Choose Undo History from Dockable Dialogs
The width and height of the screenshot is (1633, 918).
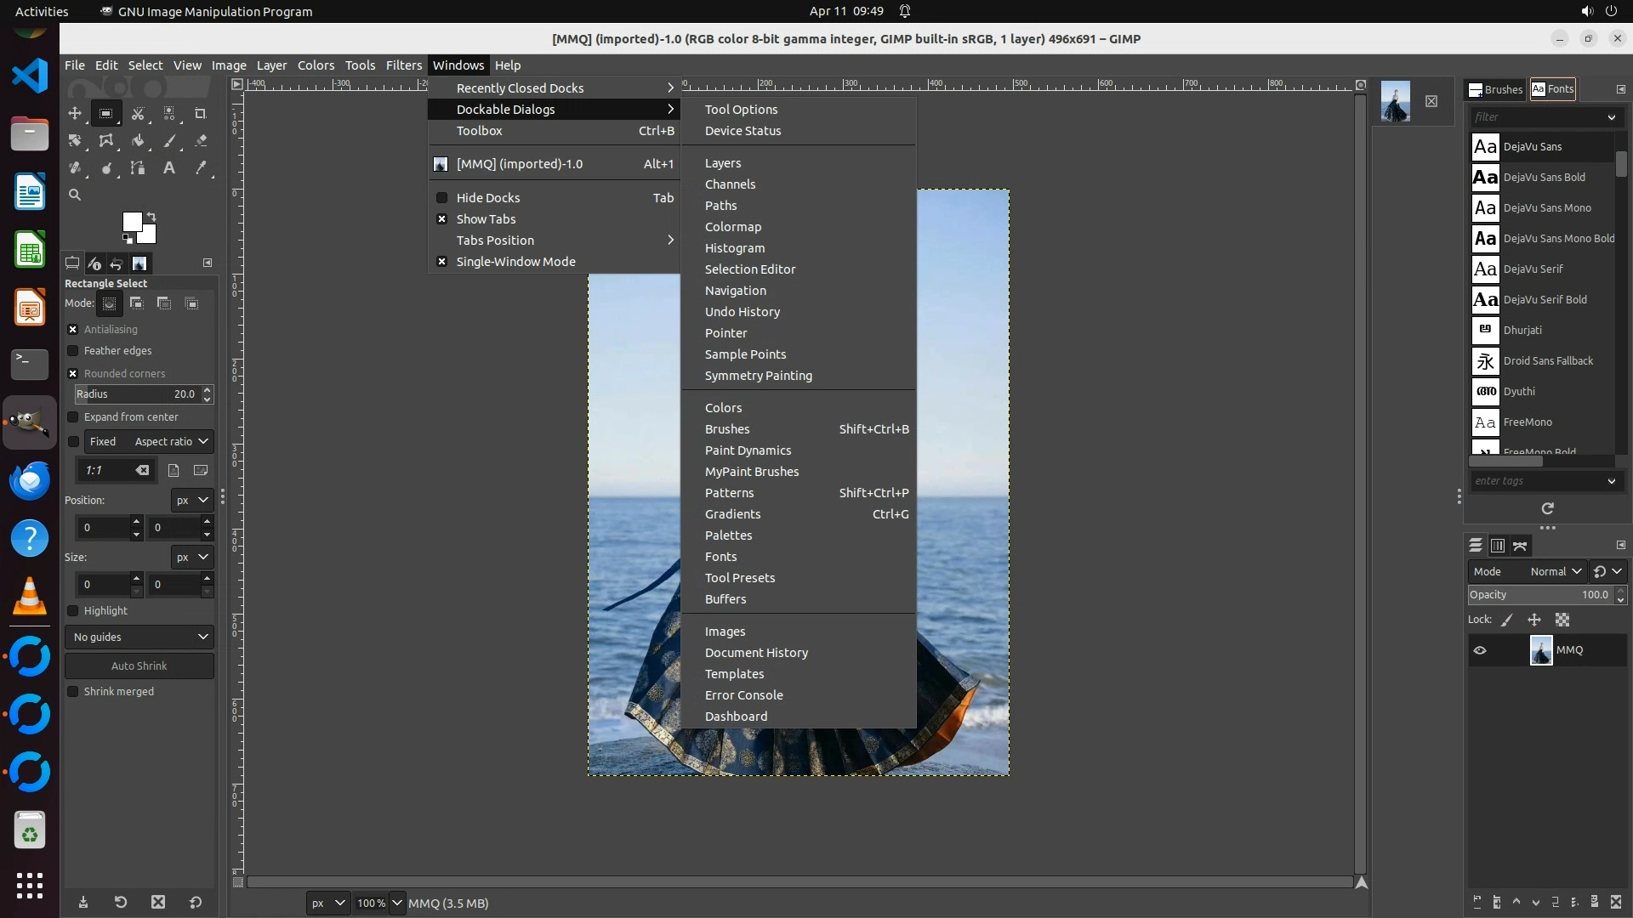(742, 312)
